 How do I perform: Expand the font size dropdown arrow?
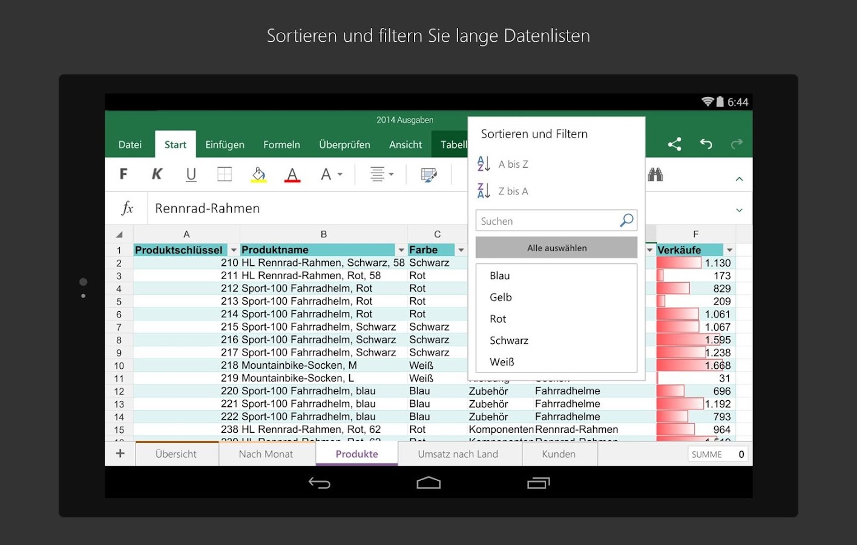pyautogui.click(x=339, y=175)
